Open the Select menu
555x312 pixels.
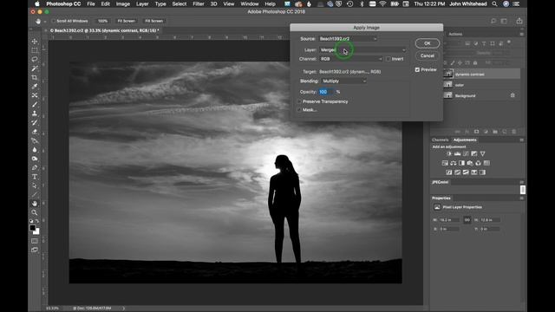point(180,3)
